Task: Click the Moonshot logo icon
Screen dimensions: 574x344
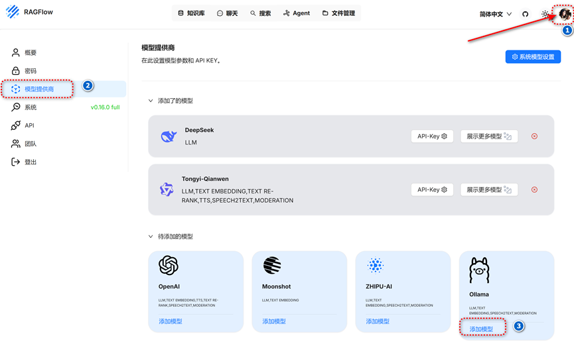Action: coord(272,265)
